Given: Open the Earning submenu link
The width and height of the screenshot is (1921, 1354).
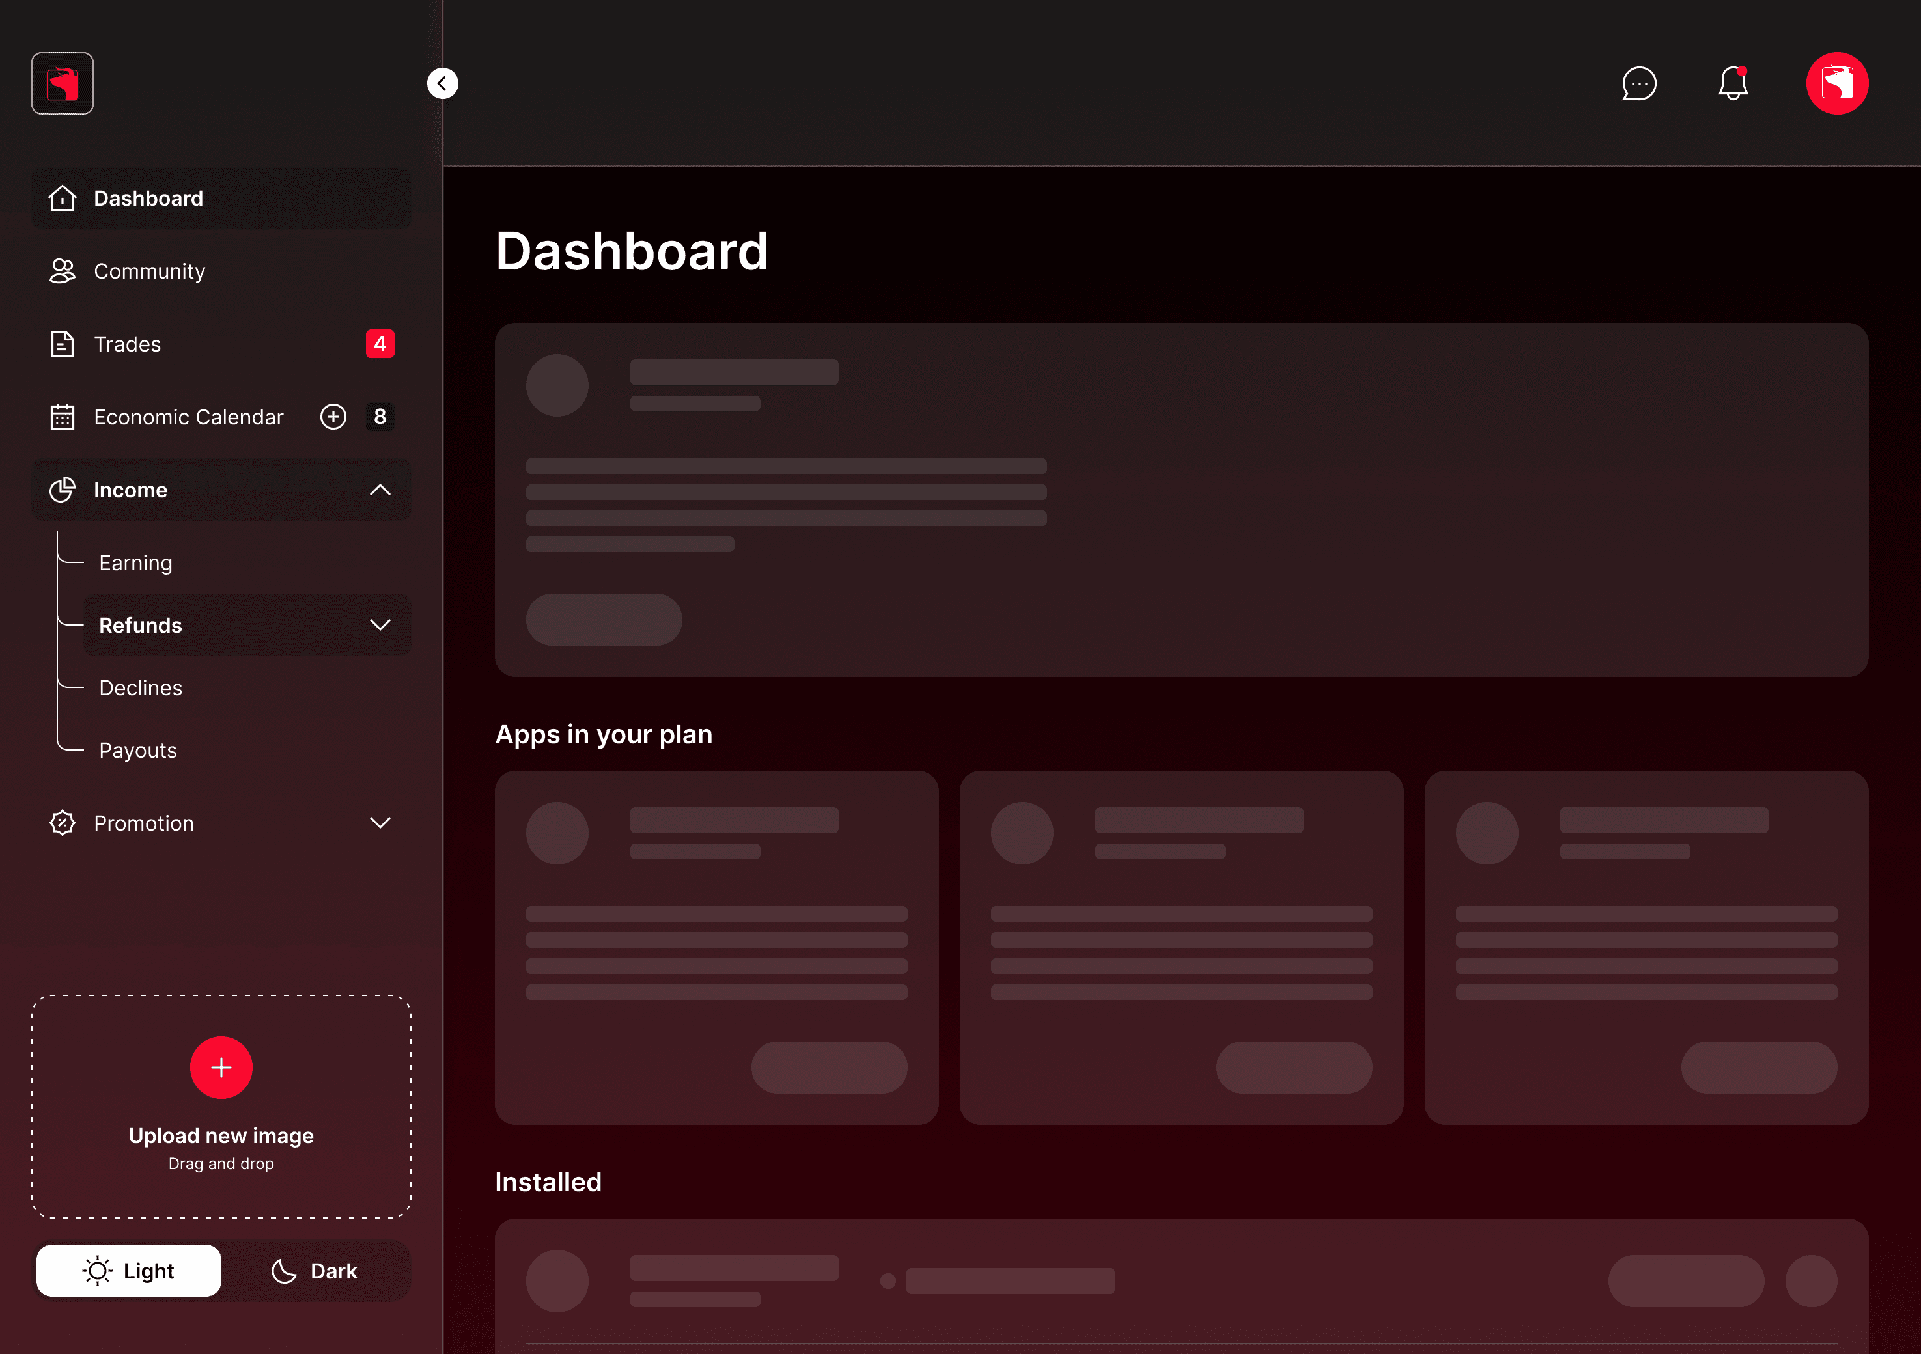Looking at the screenshot, I should (135, 563).
